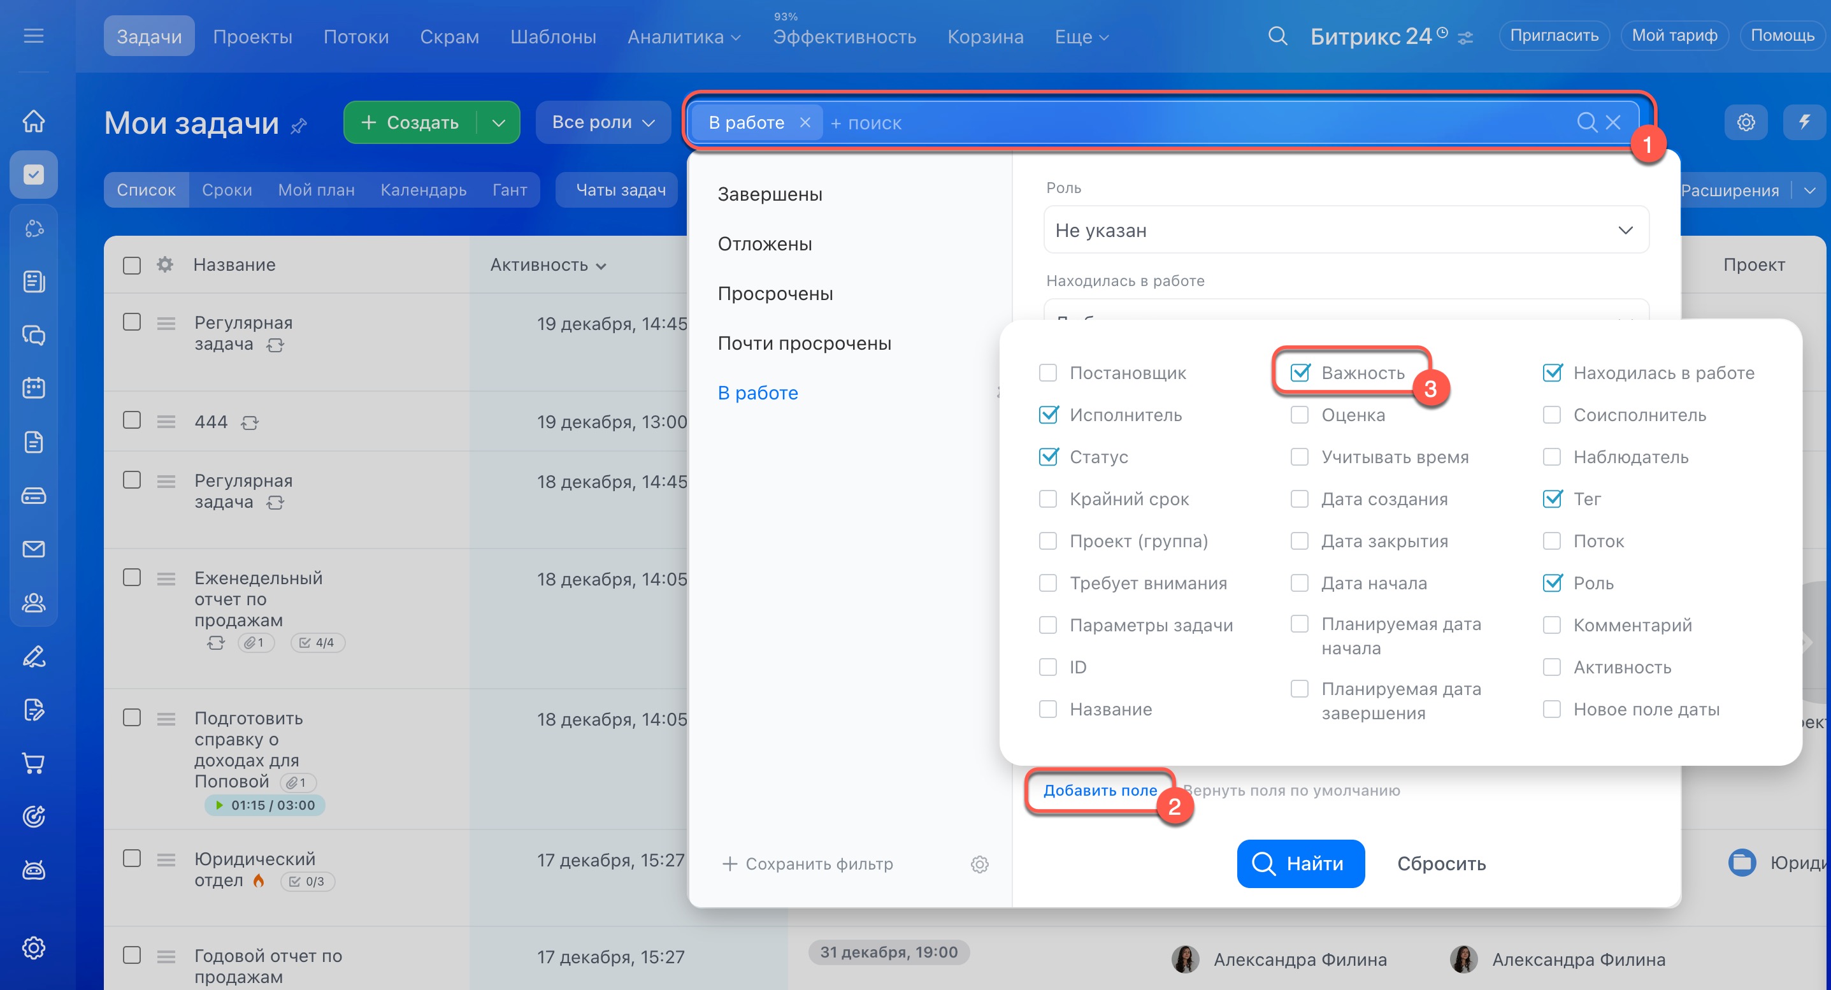Click the search magnifier icon in header

coord(1277,36)
